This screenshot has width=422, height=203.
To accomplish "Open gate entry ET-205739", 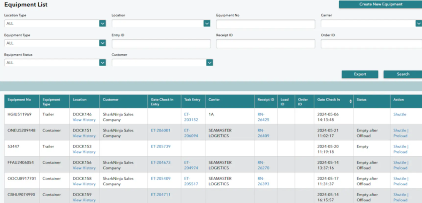I will pyautogui.click(x=161, y=146).
